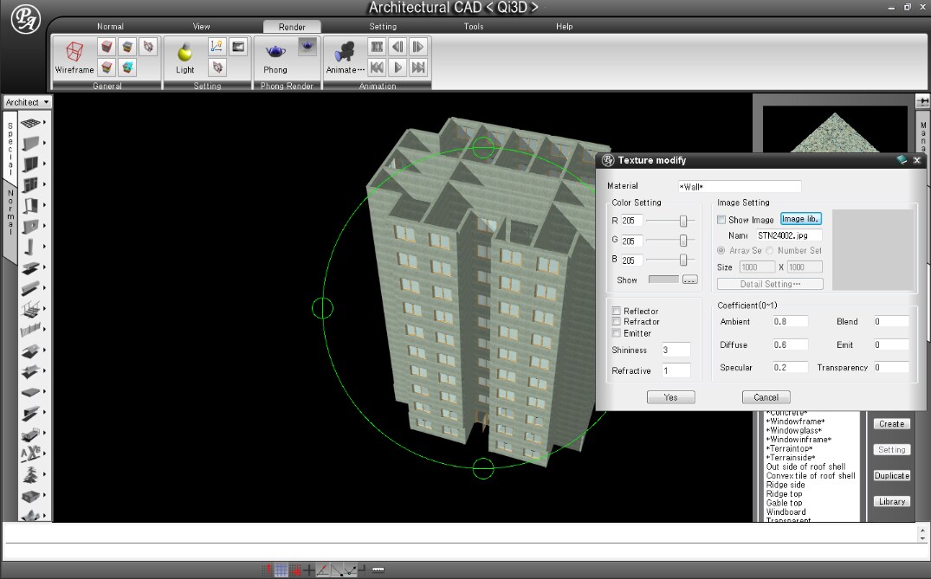Screen dimensions: 931x579
Task: Check the Reflector option
Action: 618,311
